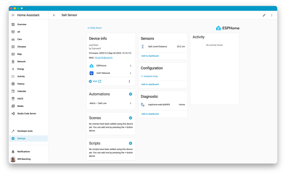The image size is (286, 175).
Task: Add a new script with plus icon
Action: coord(130,143)
